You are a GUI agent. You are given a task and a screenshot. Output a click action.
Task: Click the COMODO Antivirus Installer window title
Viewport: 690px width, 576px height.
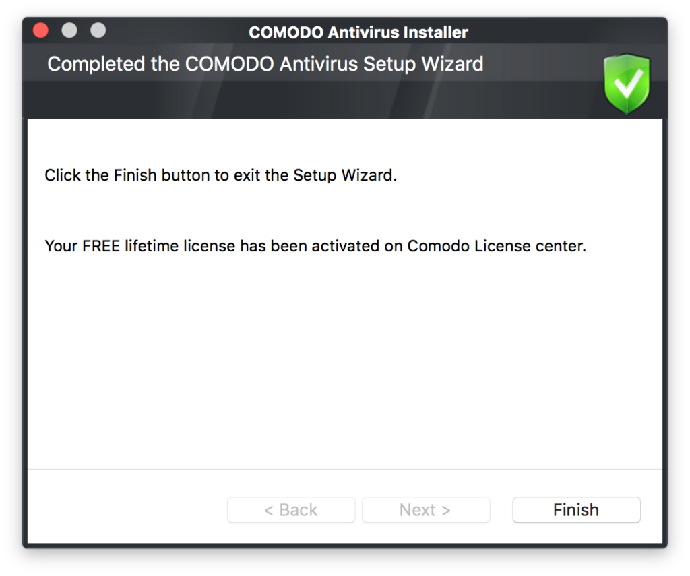358,32
